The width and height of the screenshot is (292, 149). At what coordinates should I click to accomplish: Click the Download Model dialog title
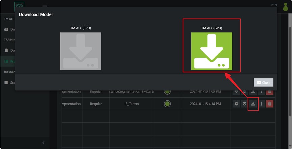tap(36, 14)
